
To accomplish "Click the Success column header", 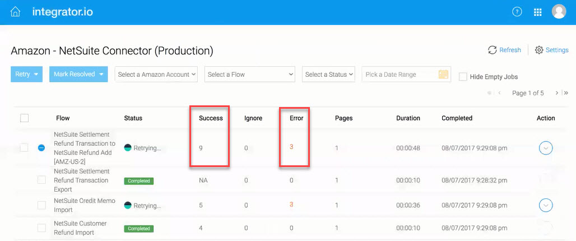I will 211,118.
